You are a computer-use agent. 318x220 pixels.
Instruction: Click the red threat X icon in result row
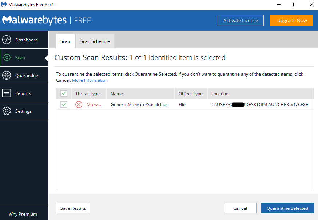click(x=79, y=105)
